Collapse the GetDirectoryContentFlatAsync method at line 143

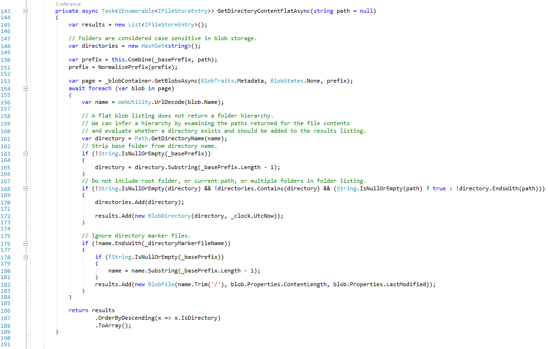pyautogui.click(x=26, y=11)
